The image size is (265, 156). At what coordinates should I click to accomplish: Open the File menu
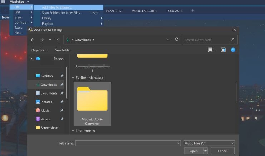[x=21, y=7]
